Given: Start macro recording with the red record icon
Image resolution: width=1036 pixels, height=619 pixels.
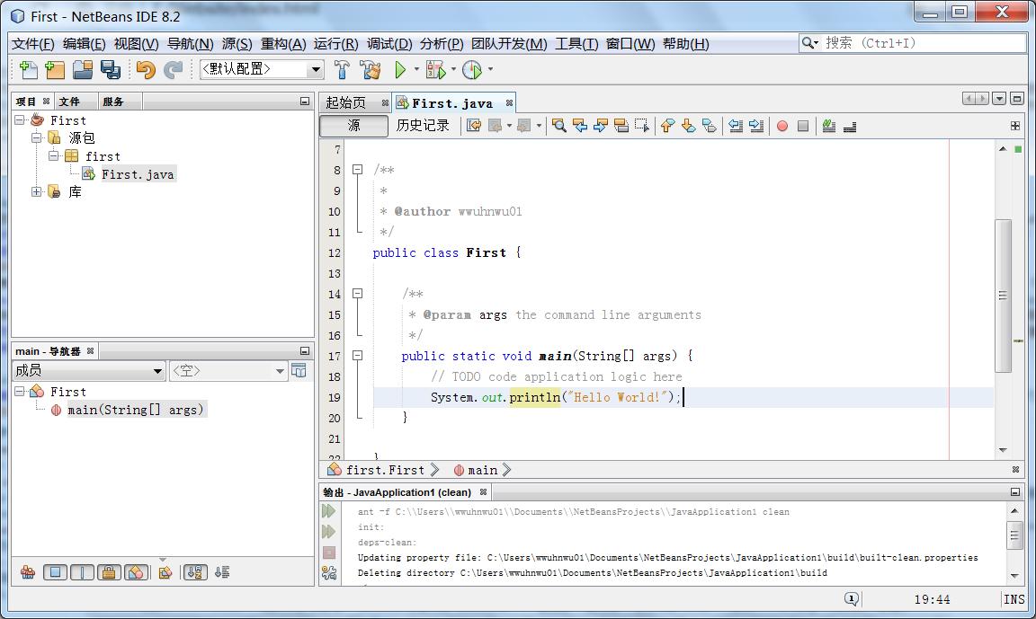Looking at the screenshot, I should (782, 126).
